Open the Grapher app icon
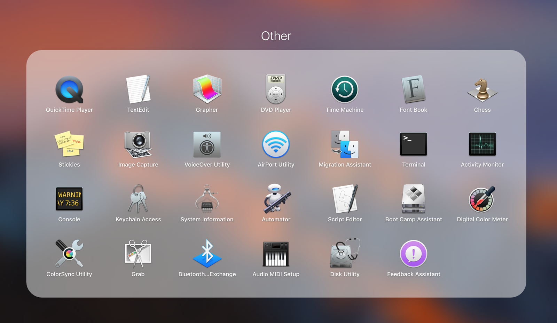This screenshot has height=323, width=557. [207, 89]
